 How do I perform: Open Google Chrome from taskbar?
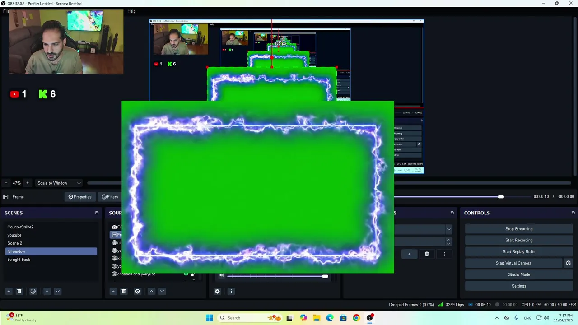356,318
